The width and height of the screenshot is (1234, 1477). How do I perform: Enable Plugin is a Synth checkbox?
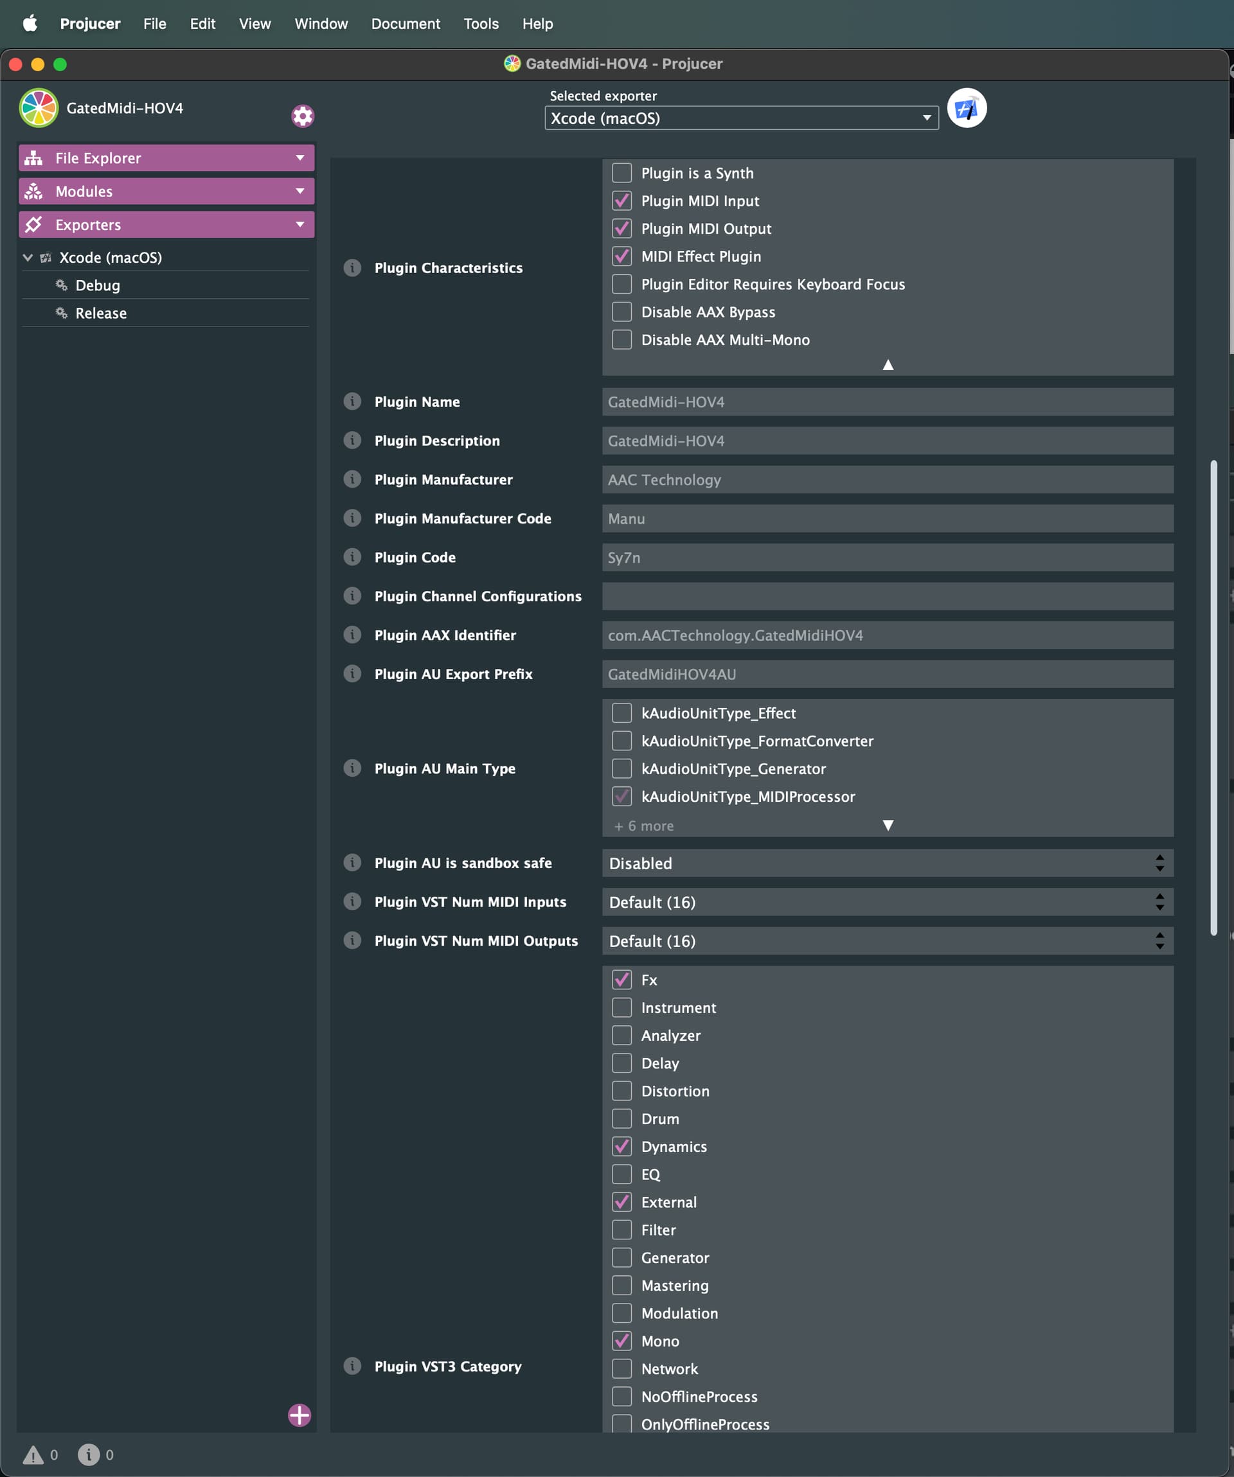pyautogui.click(x=622, y=173)
